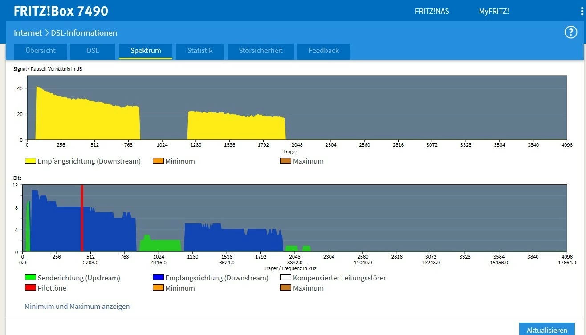The image size is (586, 335).
Task: Open FRITZ!NAS from the header
Action: point(432,12)
